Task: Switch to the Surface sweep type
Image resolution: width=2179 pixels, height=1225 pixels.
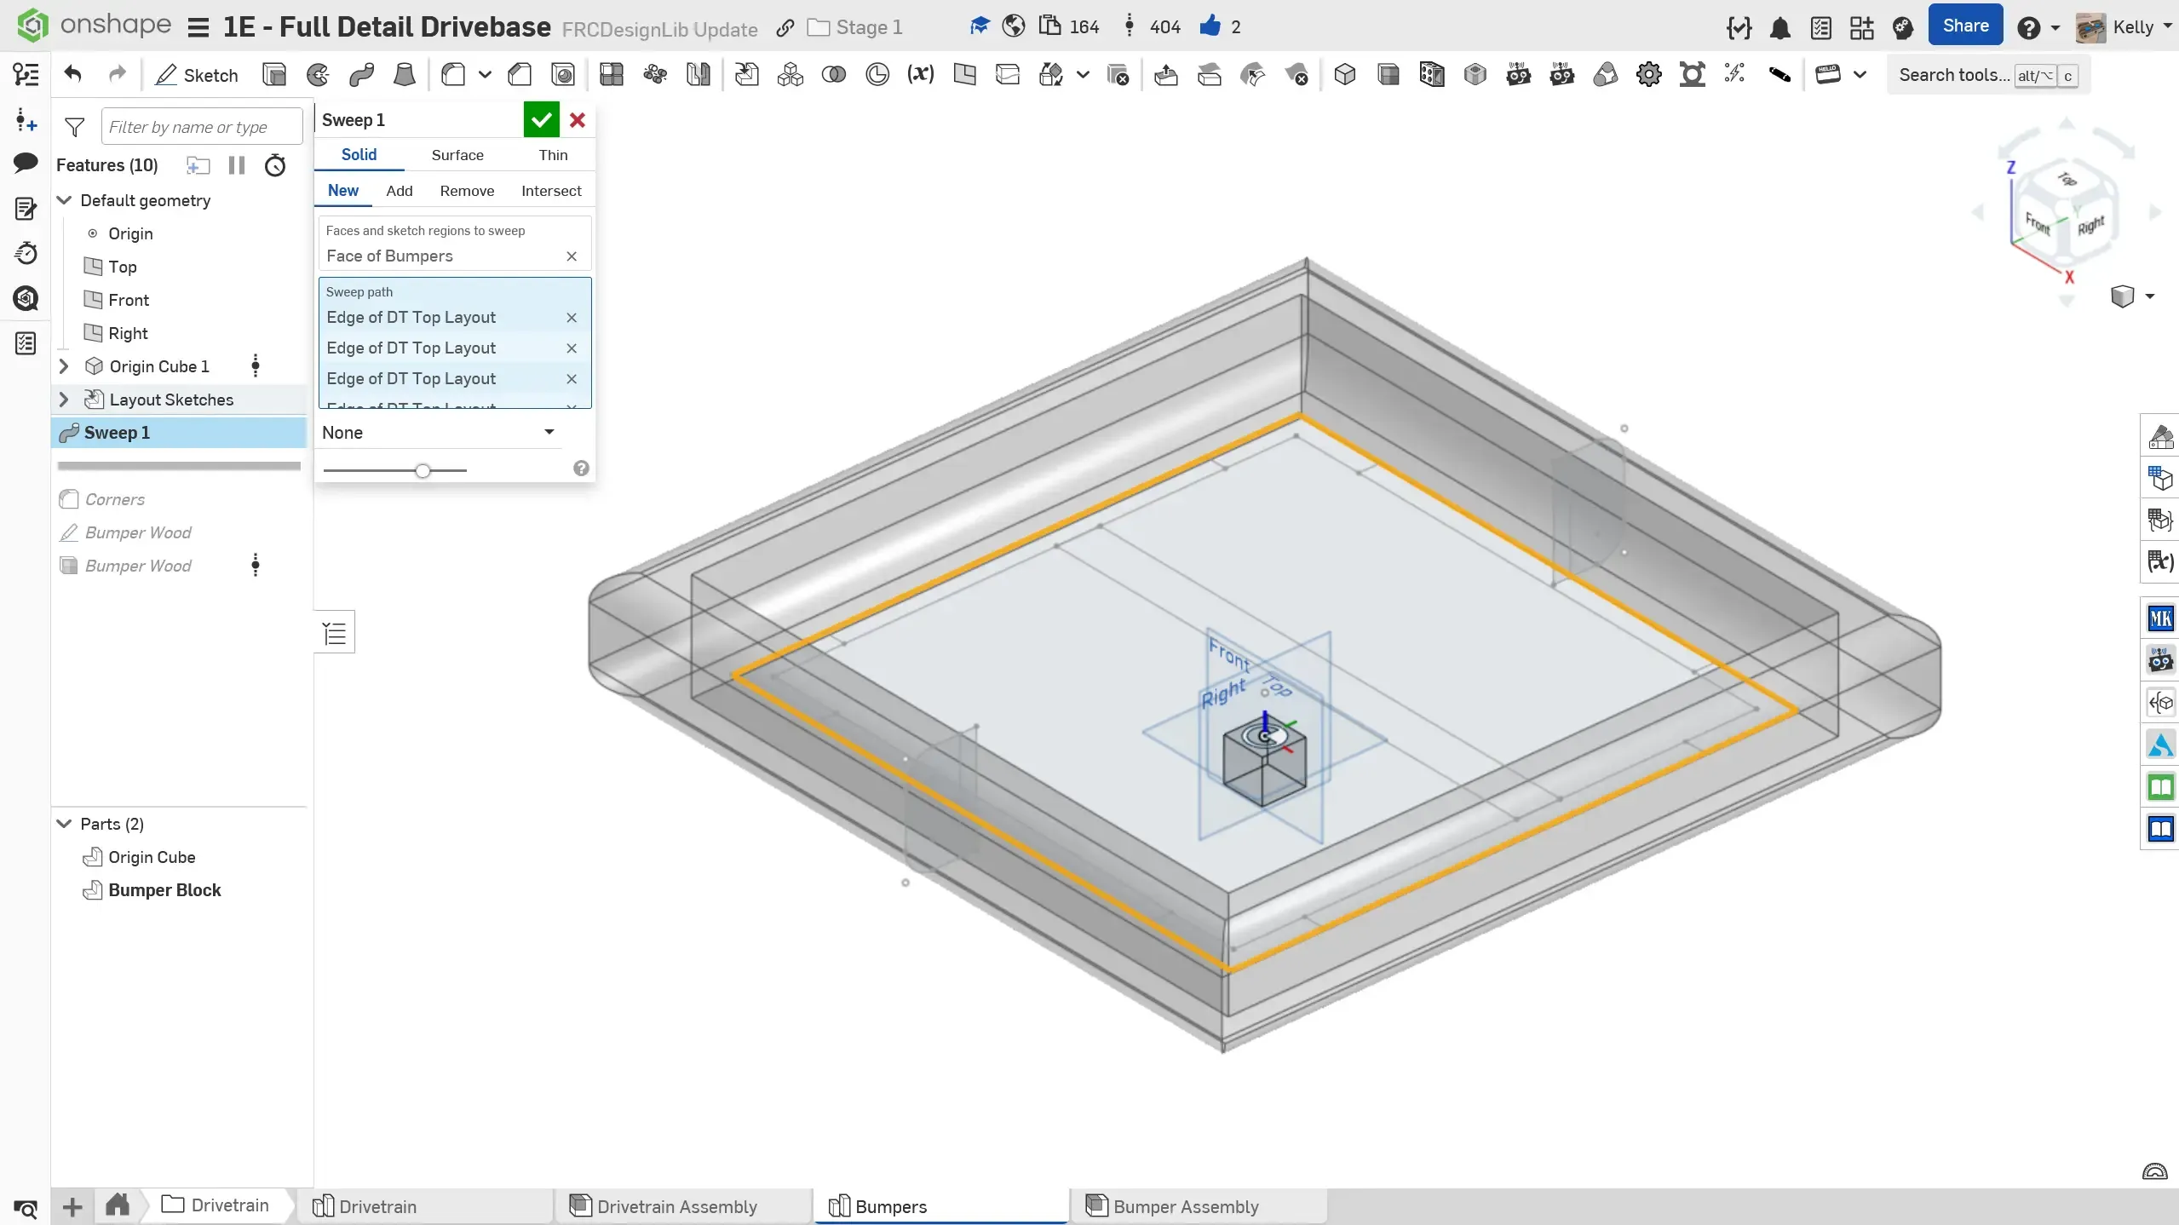Action: (x=457, y=155)
